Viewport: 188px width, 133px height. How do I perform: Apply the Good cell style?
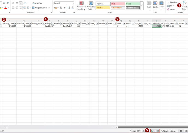coord(133,4)
